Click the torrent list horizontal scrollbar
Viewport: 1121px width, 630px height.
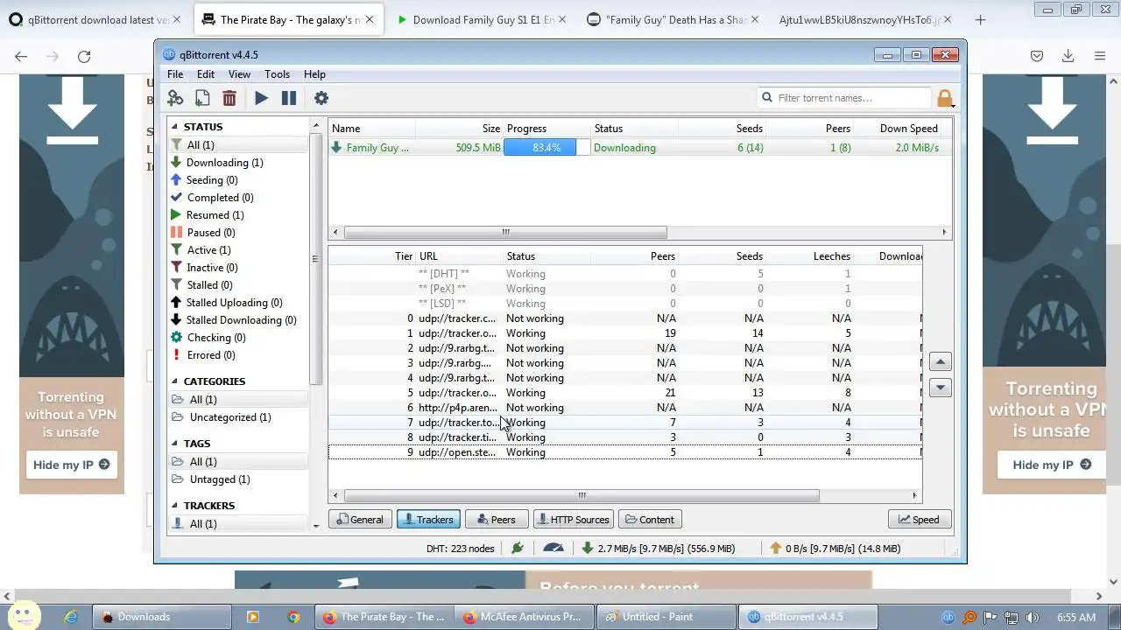tap(505, 233)
